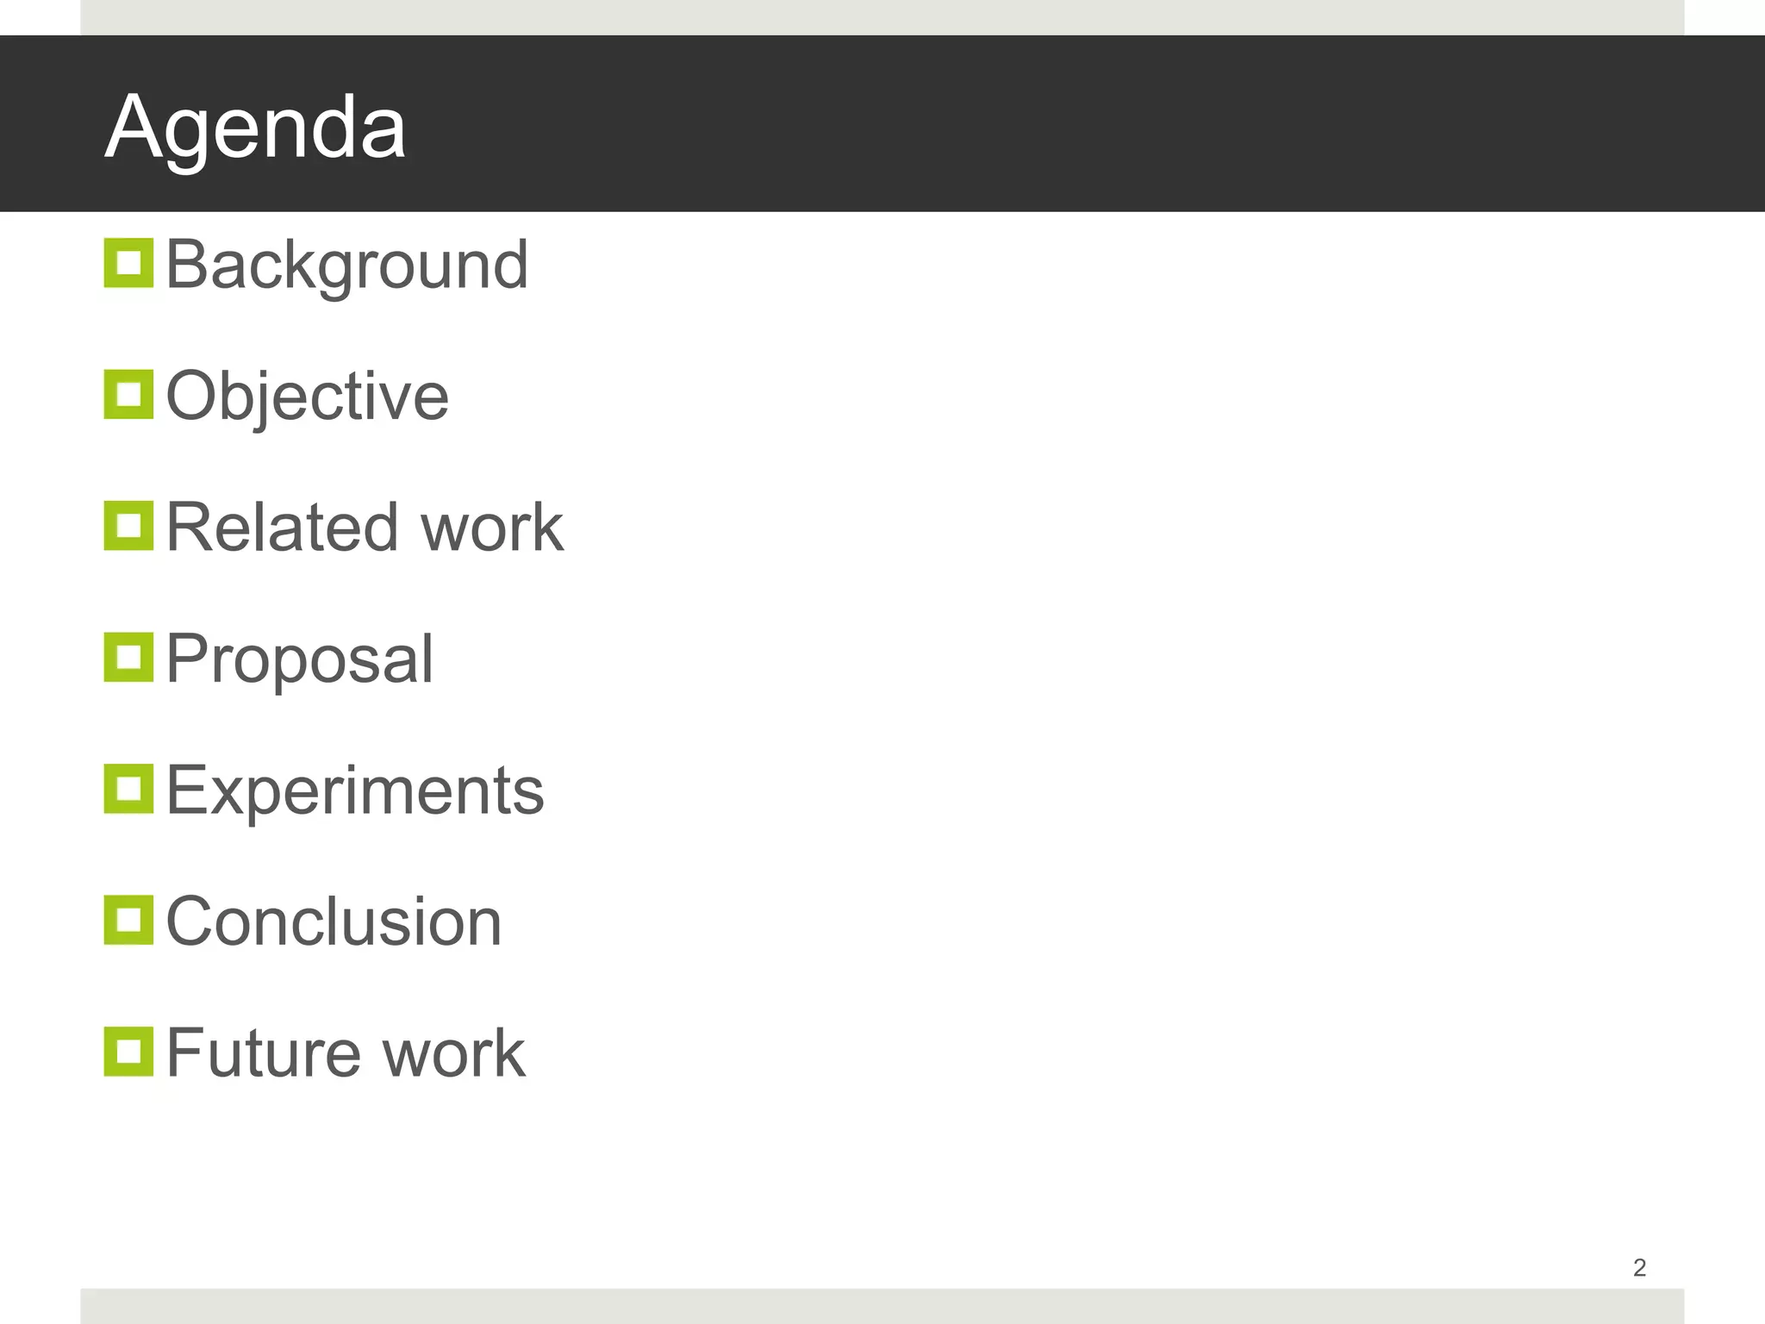Click the Experiments agenda item text
Screen dimensions: 1765x1324
pyautogui.click(x=354, y=790)
